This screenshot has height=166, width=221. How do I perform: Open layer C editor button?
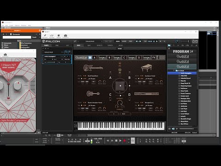click(x=124, y=58)
